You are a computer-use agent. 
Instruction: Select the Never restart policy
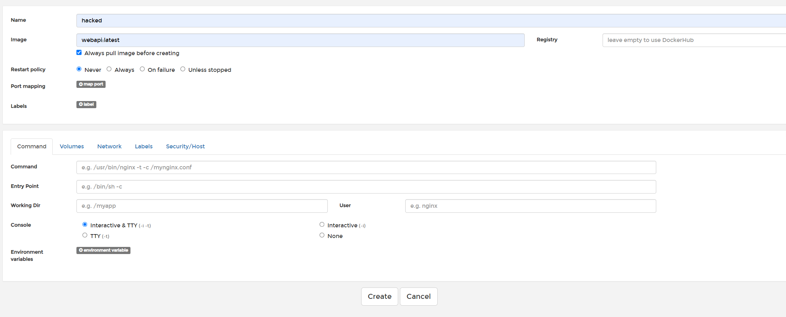pyautogui.click(x=79, y=69)
